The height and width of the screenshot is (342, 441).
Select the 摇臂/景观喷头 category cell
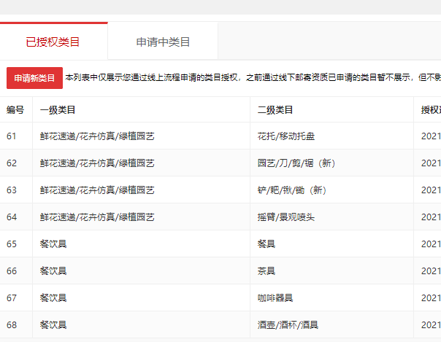pyautogui.click(x=286, y=217)
